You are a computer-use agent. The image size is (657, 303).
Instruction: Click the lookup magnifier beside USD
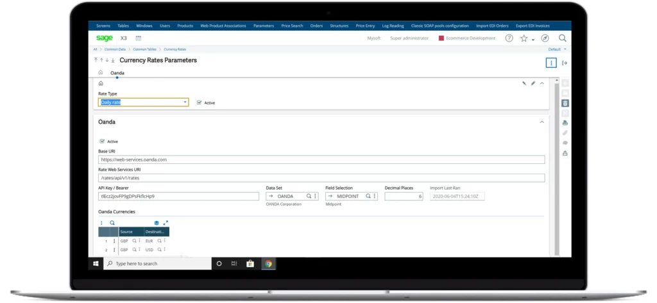(160, 250)
